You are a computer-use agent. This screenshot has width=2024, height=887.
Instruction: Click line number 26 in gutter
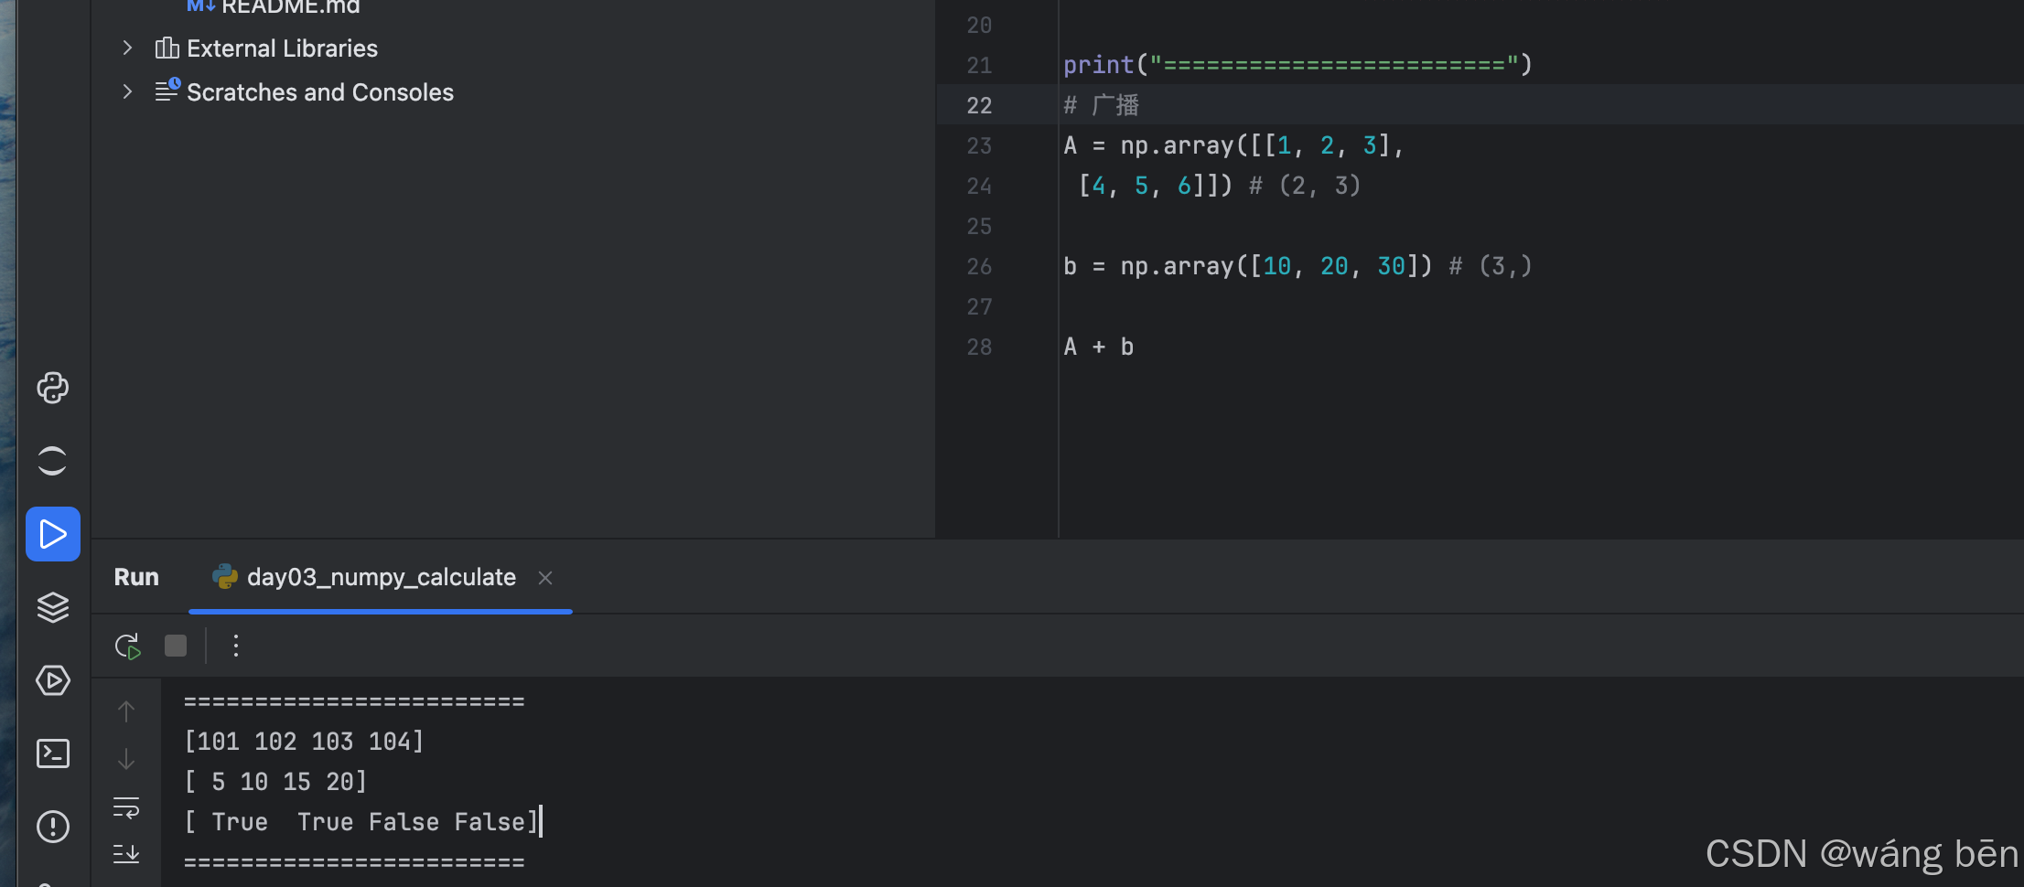[x=979, y=266]
